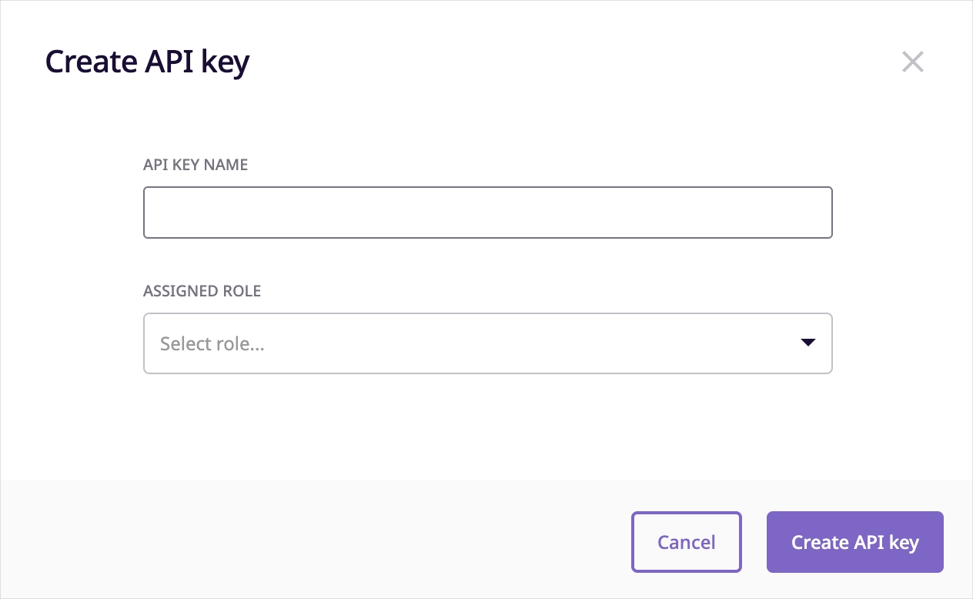Submit the form with the purple button
973x599 pixels.
pos(854,542)
